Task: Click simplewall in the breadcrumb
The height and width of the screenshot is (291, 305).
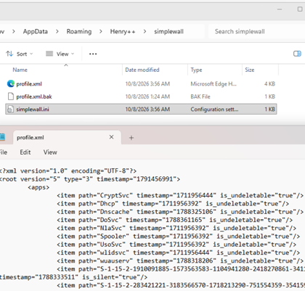Action: tap(169, 31)
